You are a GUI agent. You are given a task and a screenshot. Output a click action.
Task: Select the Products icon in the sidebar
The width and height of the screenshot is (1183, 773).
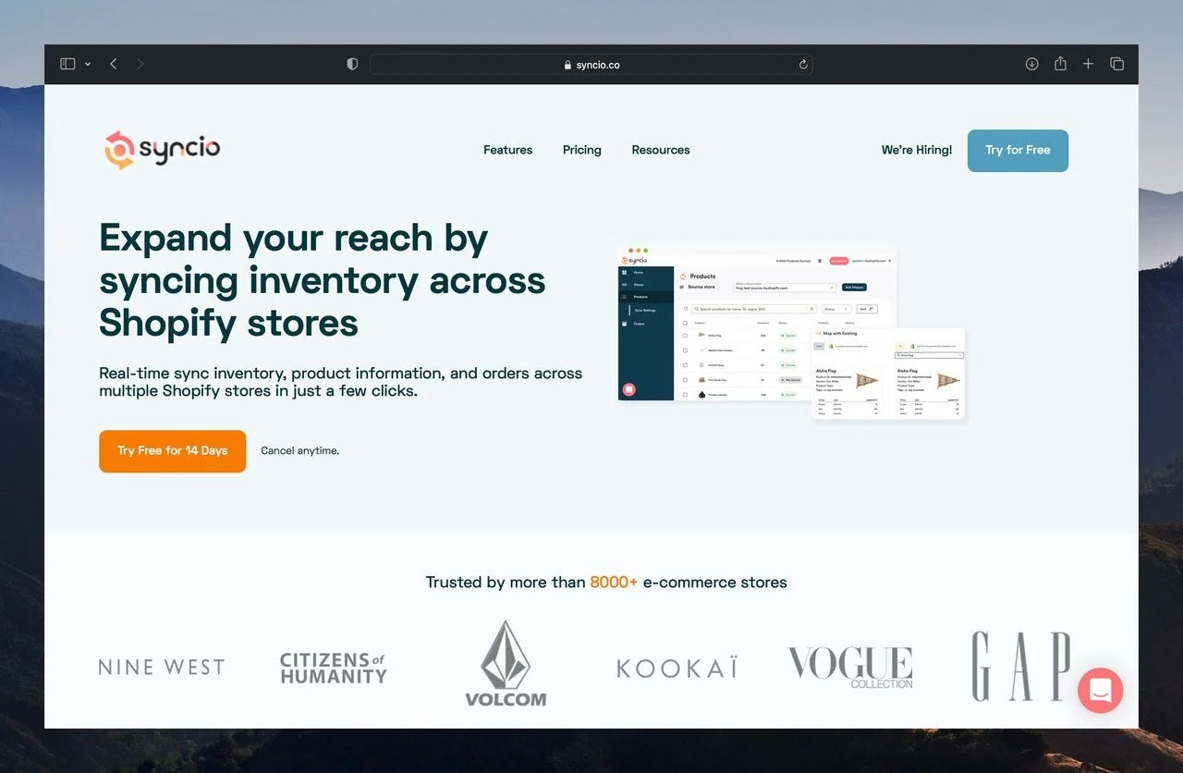pos(624,297)
